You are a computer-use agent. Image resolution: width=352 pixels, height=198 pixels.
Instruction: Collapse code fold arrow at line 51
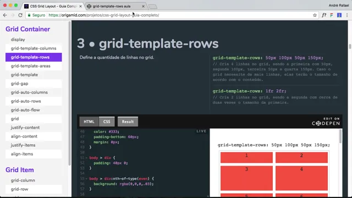click(86, 158)
